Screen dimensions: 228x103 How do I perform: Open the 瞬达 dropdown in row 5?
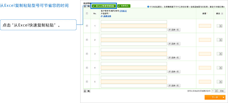pyautogui.click(x=220, y=82)
